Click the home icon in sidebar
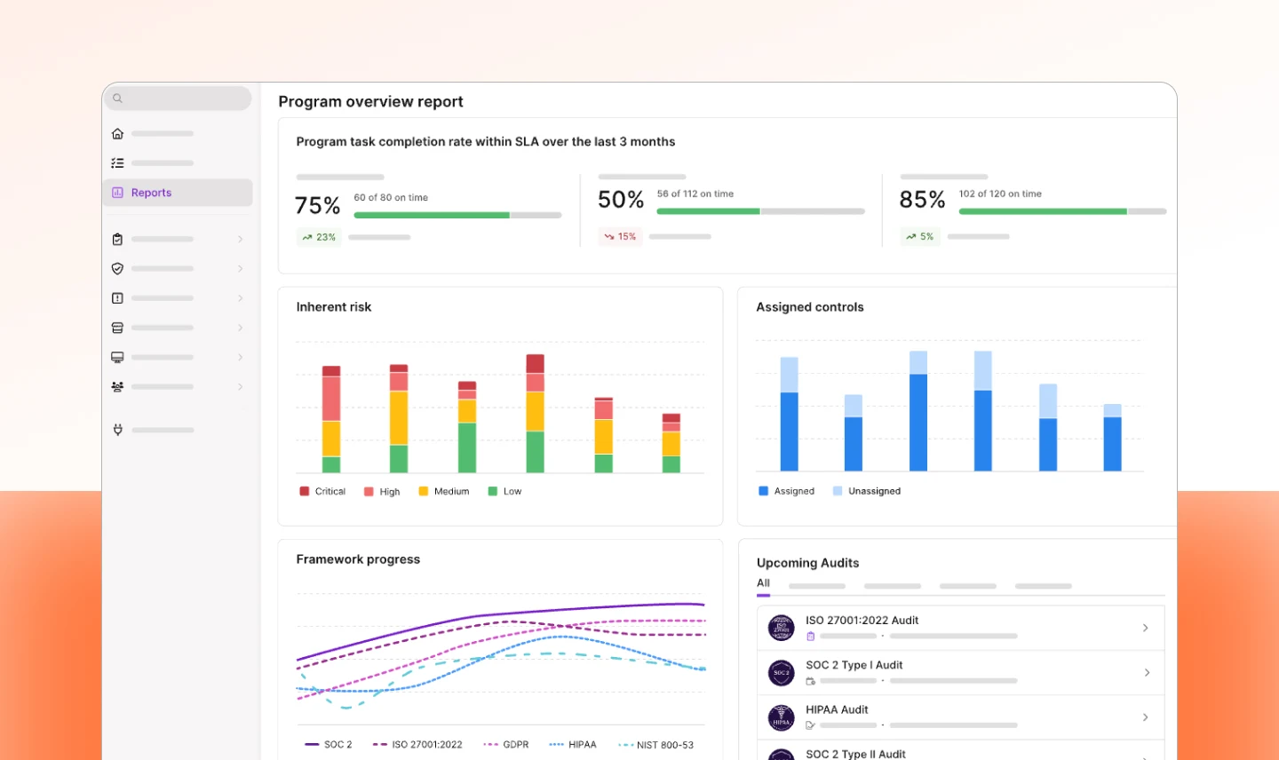The width and height of the screenshot is (1279, 760). [x=117, y=134]
